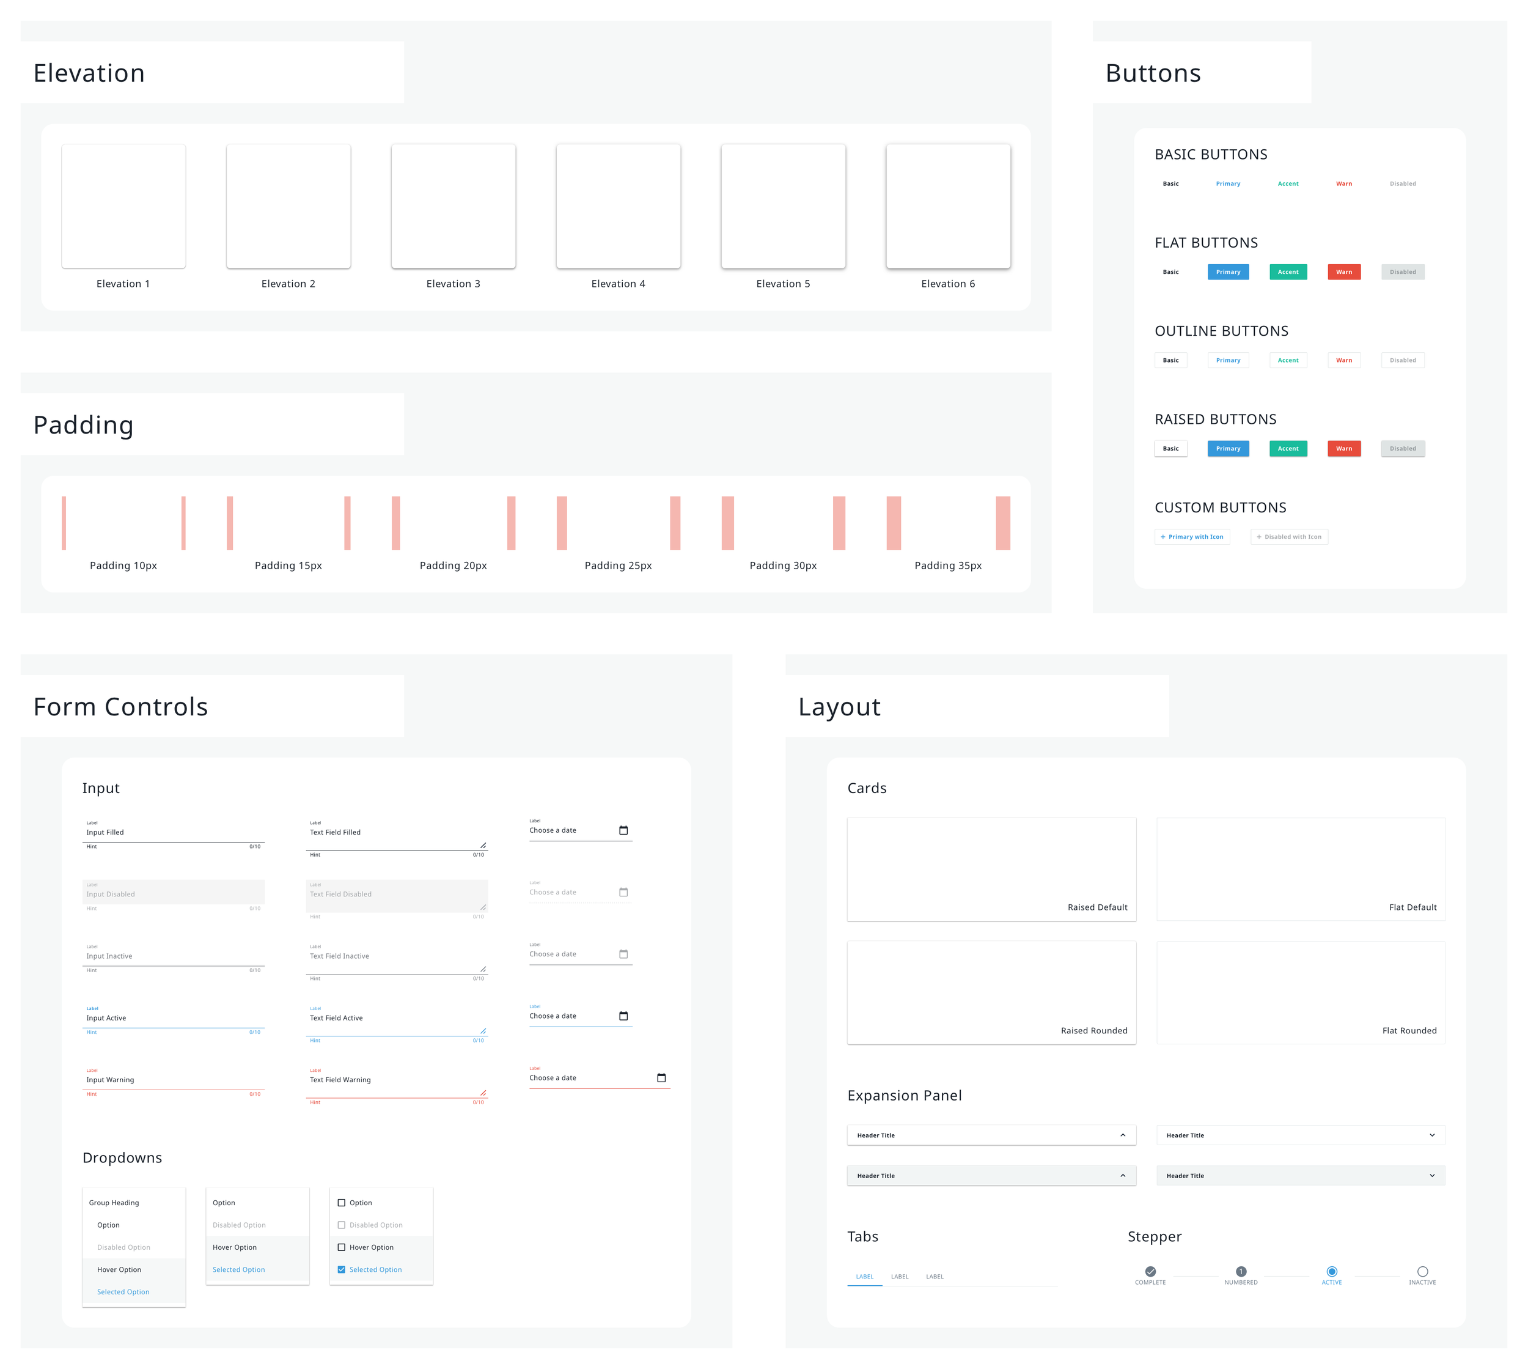Switch to the second LABEL tab
Viewport: 1528px width, 1369px height.
(899, 1277)
